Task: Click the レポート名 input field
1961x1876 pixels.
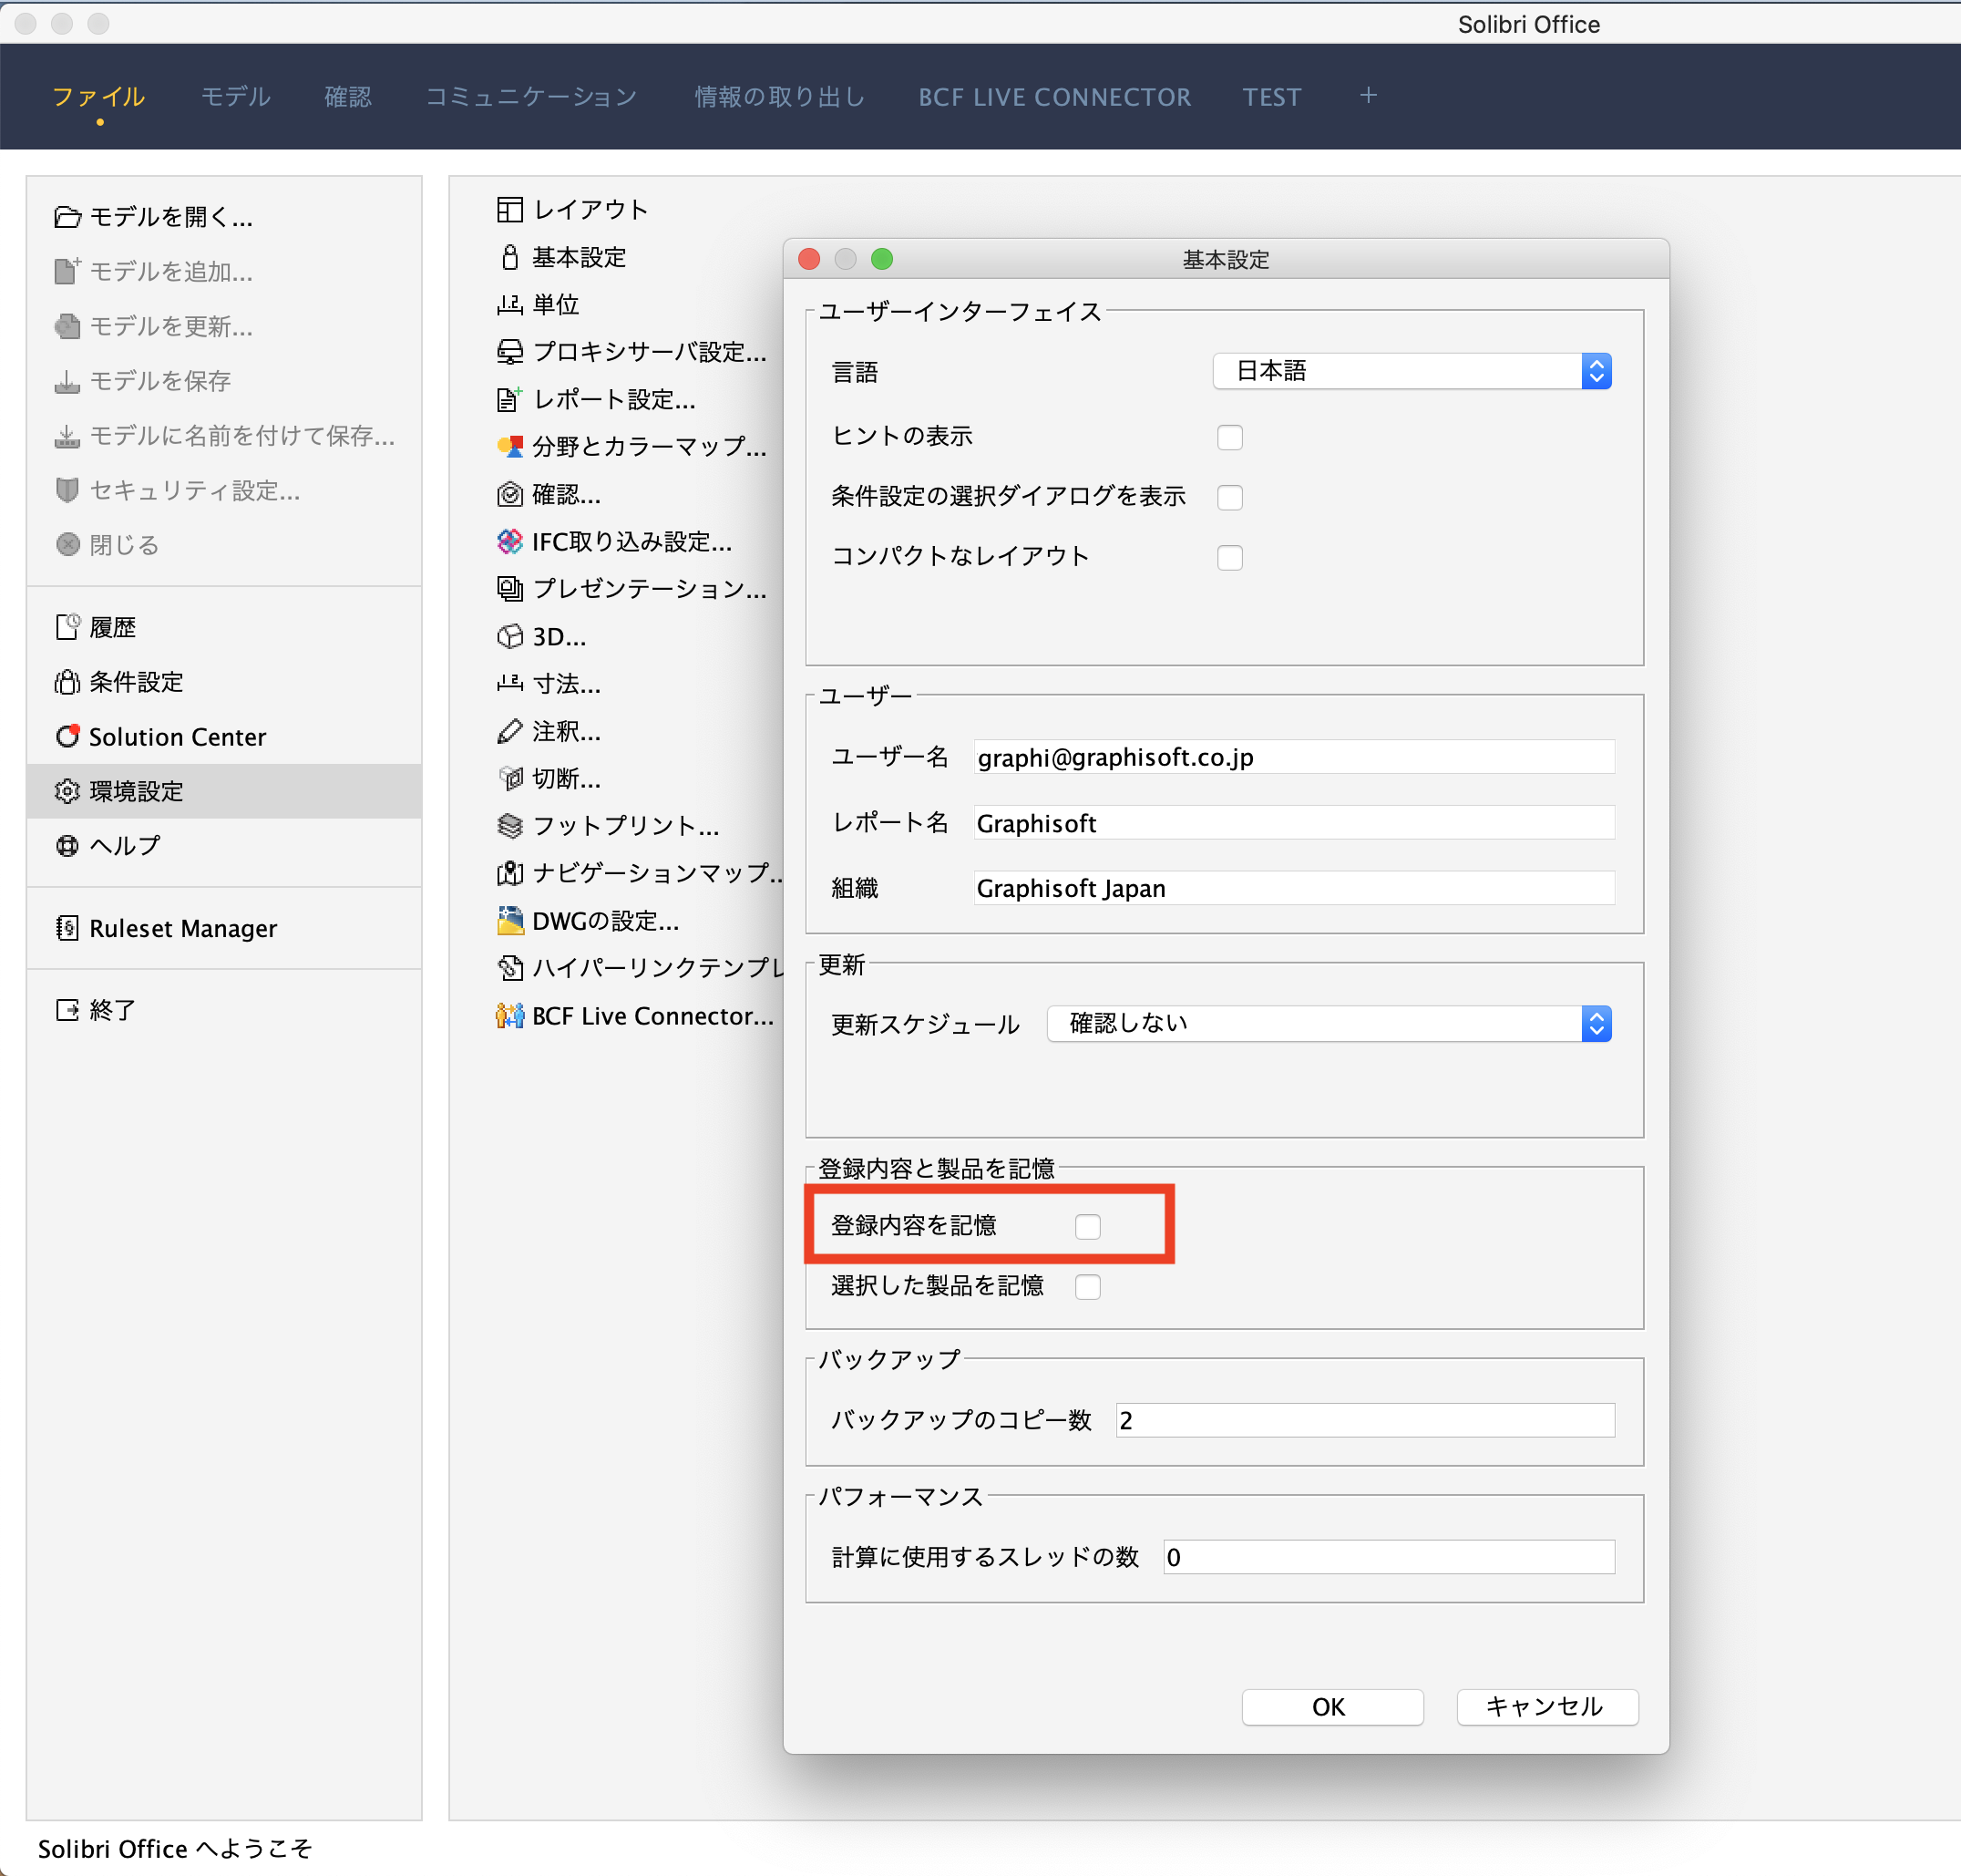Action: pos(1293,823)
